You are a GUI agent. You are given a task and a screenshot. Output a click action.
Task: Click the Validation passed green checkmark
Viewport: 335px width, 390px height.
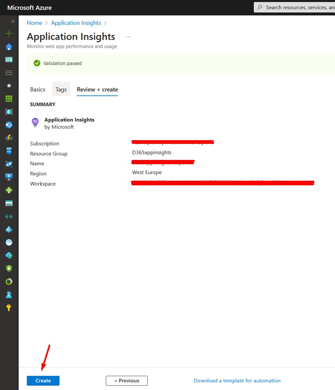pyautogui.click(x=37, y=63)
